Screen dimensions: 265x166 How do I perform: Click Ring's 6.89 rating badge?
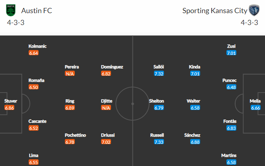(x=70, y=108)
